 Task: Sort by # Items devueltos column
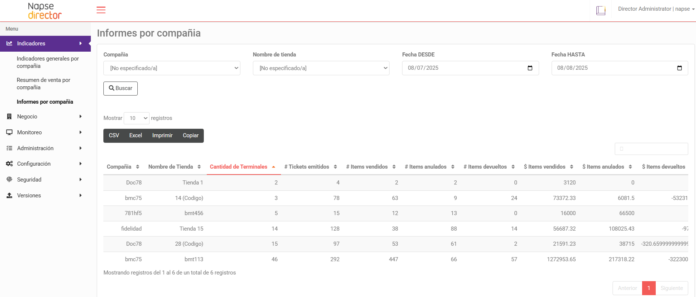click(x=489, y=167)
